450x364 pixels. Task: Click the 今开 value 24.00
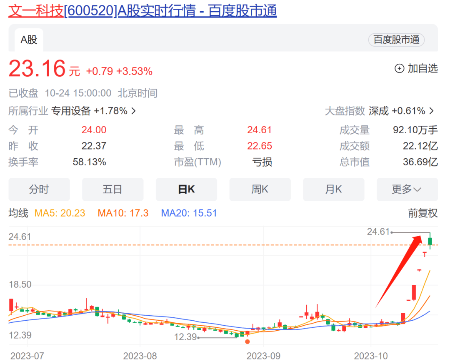click(x=94, y=130)
